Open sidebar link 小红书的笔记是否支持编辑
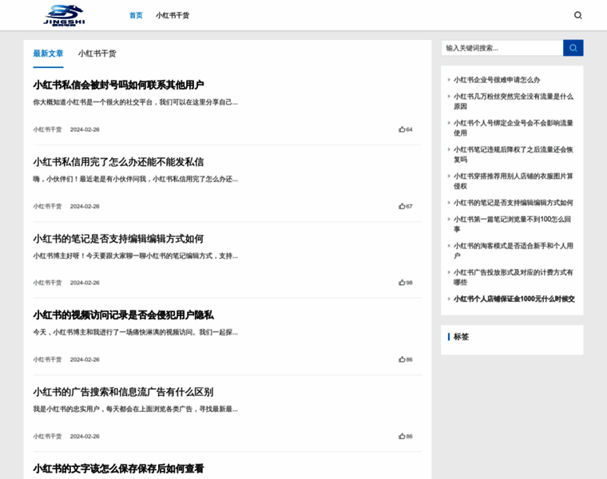The width and height of the screenshot is (607, 479). pyautogui.click(x=514, y=203)
